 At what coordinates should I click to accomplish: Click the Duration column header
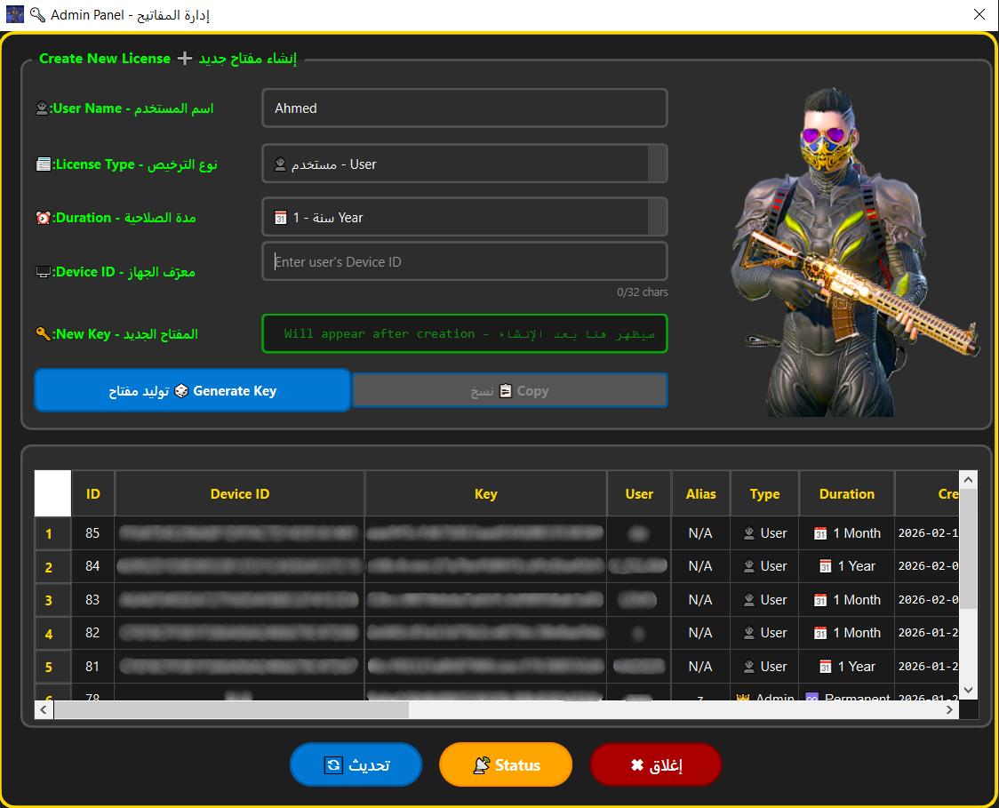(846, 493)
